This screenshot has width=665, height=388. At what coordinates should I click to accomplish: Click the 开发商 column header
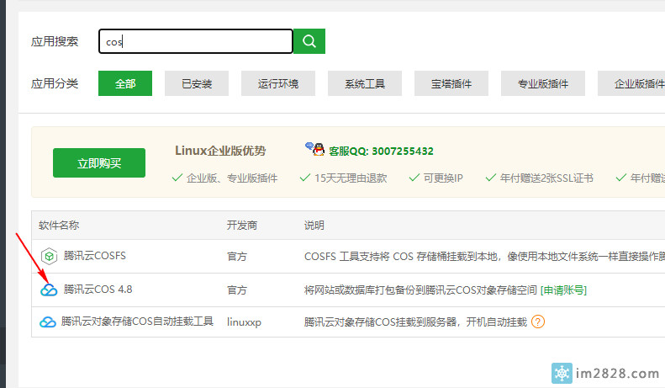(242, 226)
